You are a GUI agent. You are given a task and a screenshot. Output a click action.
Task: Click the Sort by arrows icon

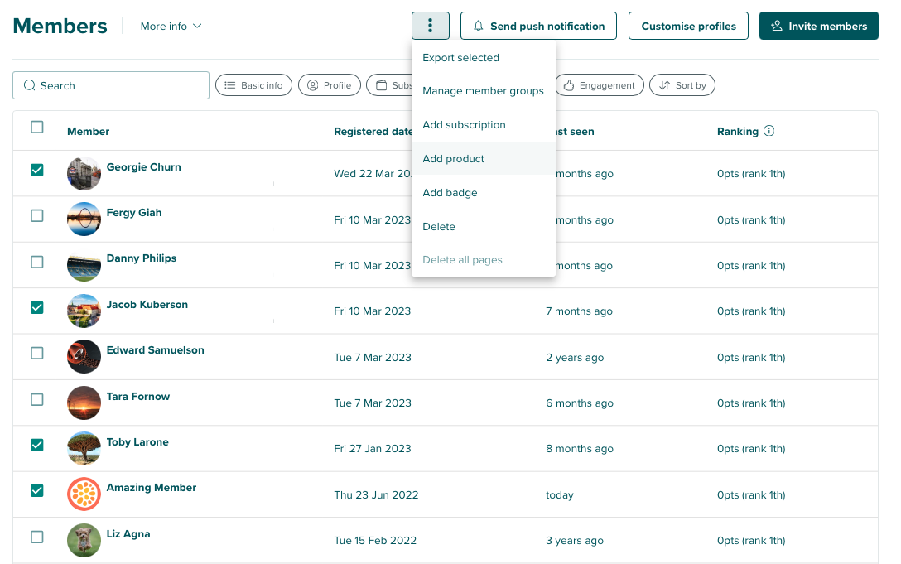pos(664,85)
